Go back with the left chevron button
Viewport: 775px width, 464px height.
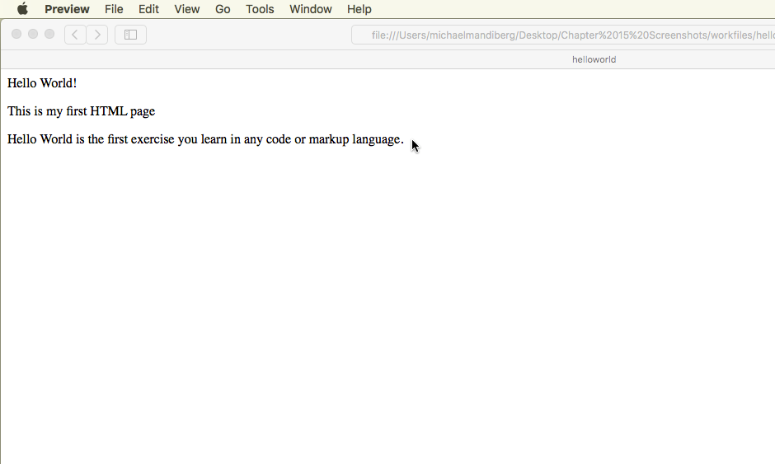[75, 35]
